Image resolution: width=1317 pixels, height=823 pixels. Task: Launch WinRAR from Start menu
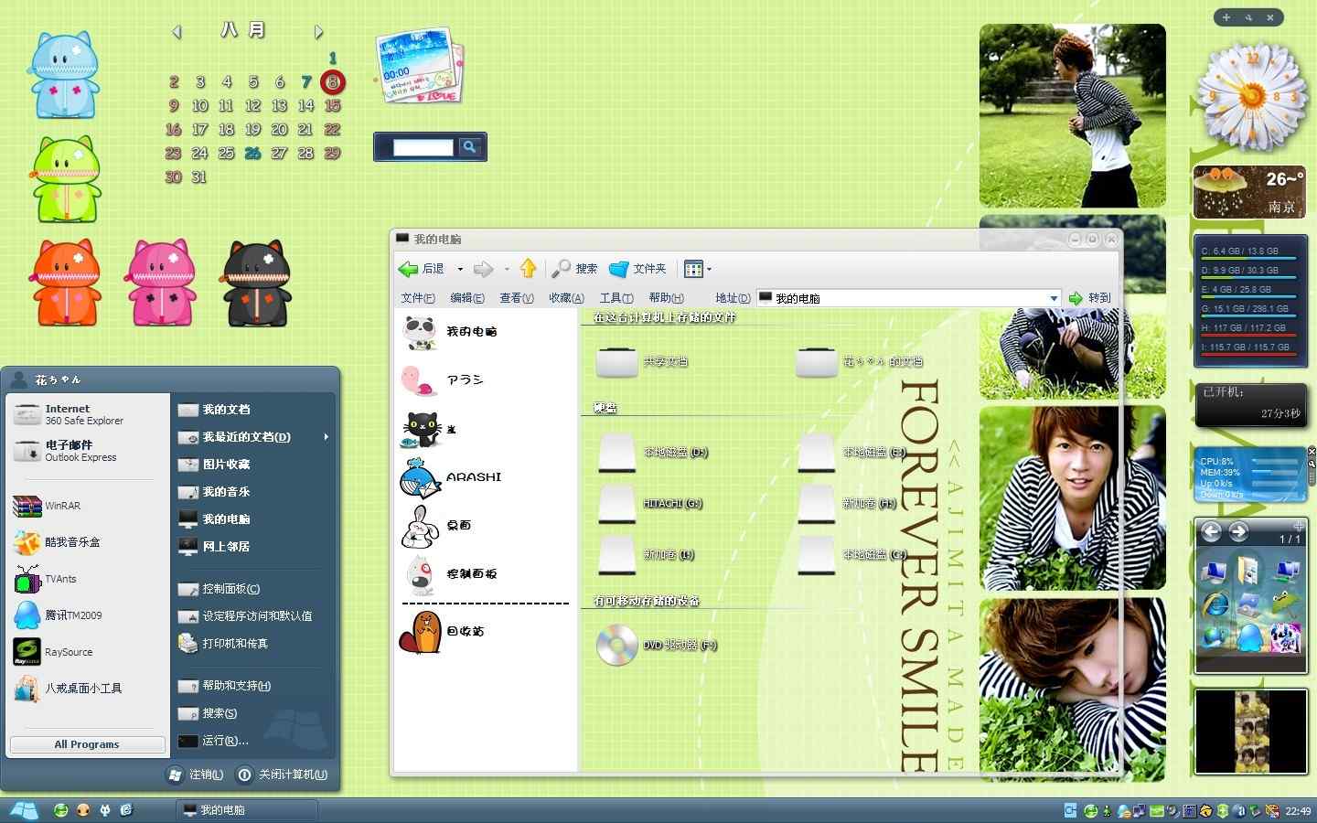(x=89, y=506)
